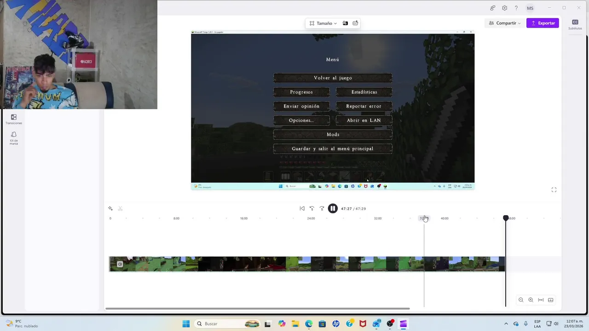This screenshot has width=589, height=331.
Task: Skip to the start of the video
Action: coord(302,209)
